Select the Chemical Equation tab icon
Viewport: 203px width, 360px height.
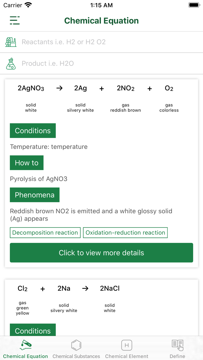tap(26, 345)
